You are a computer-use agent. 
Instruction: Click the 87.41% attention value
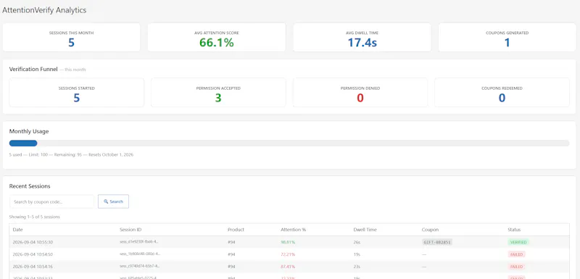tap(288, 267)
